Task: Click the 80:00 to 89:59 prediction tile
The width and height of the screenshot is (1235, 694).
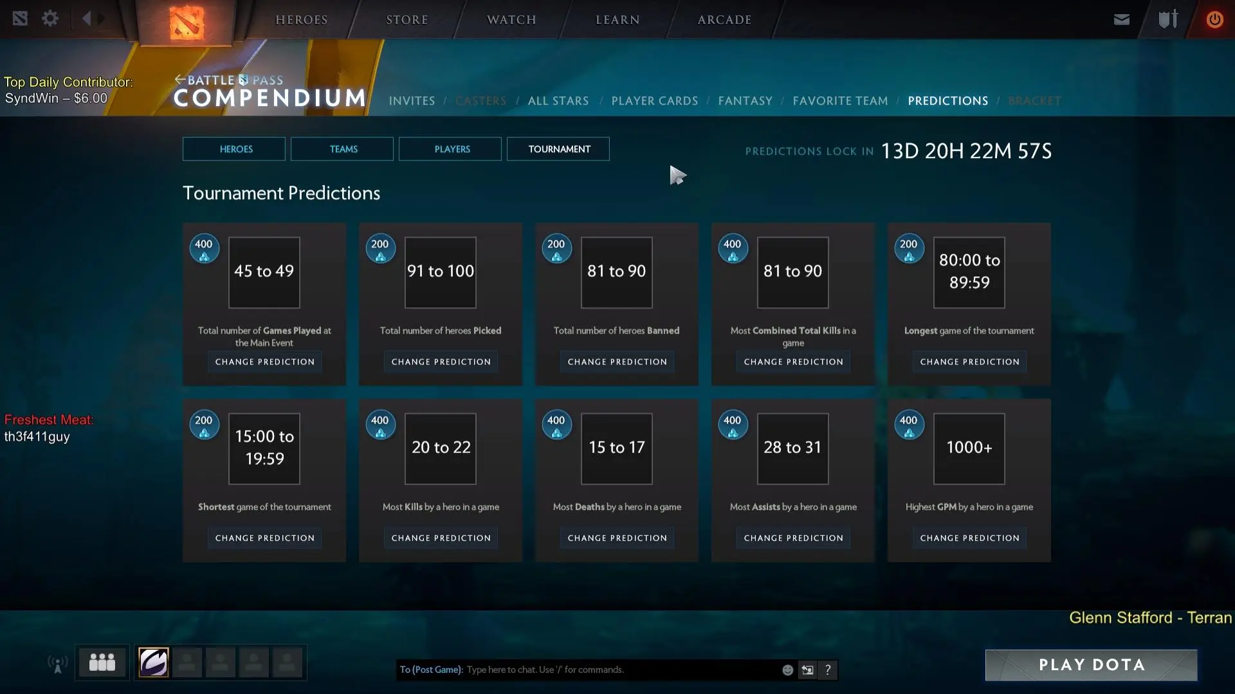Action: click(969, 272)
